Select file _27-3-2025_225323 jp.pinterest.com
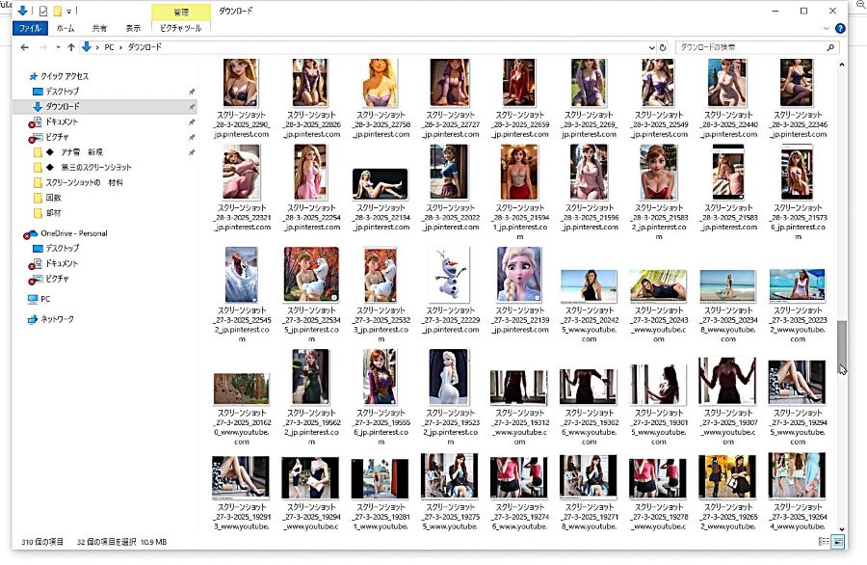Viewport: 867px width, 565px height. coord(381,294)
